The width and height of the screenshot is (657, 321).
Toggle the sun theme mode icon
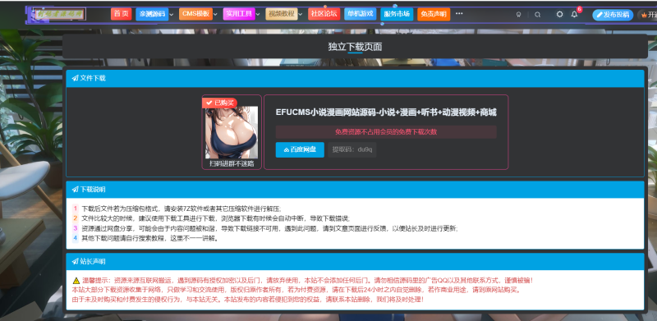(x=559, y=14)
